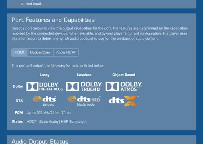Select the HDMI port tab
Image resolution: width=203 pixels, height=144 pixels.
tap(20, 52)
